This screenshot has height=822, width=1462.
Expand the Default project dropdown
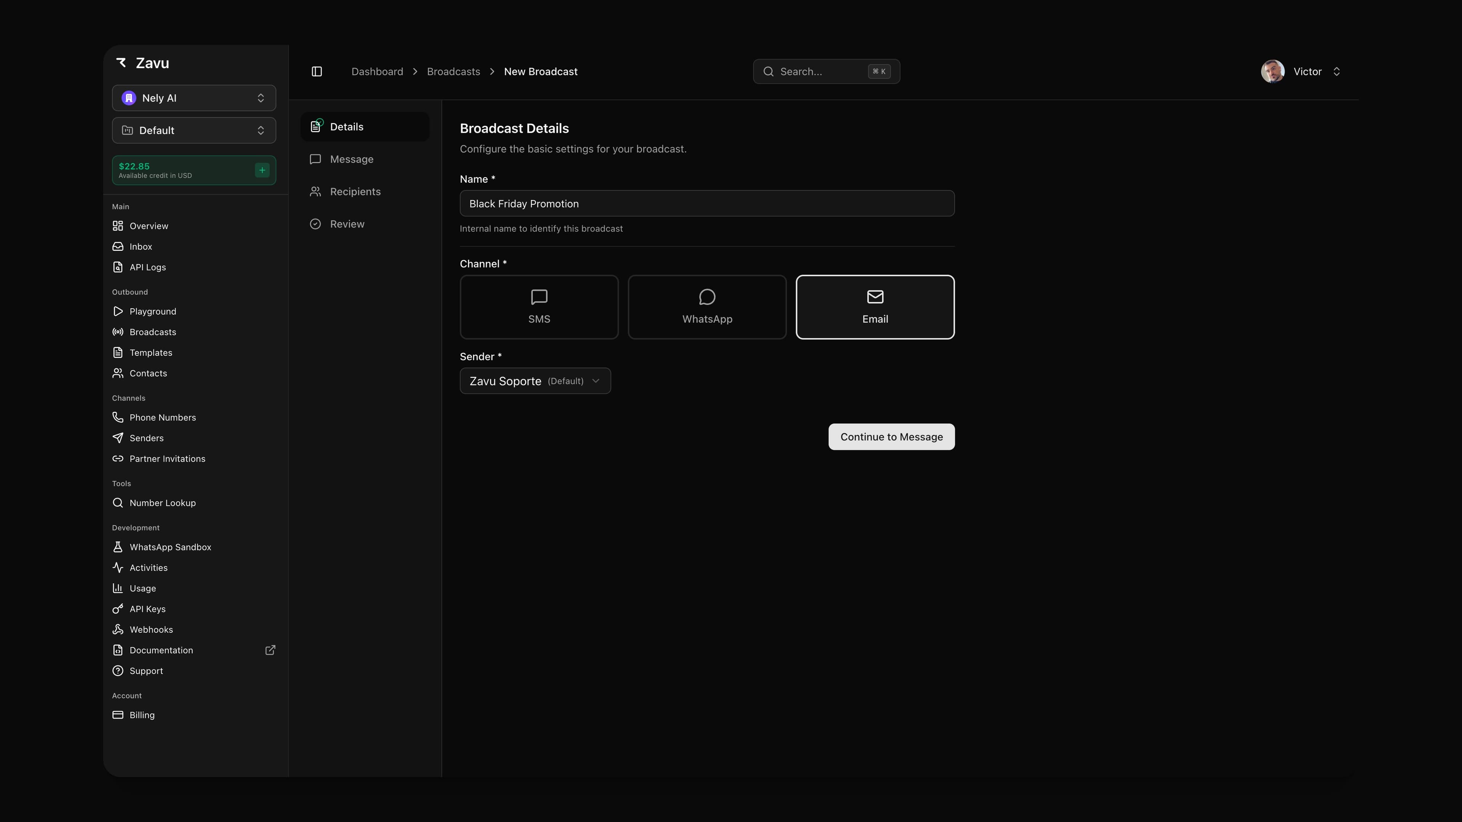click(193, 131)
